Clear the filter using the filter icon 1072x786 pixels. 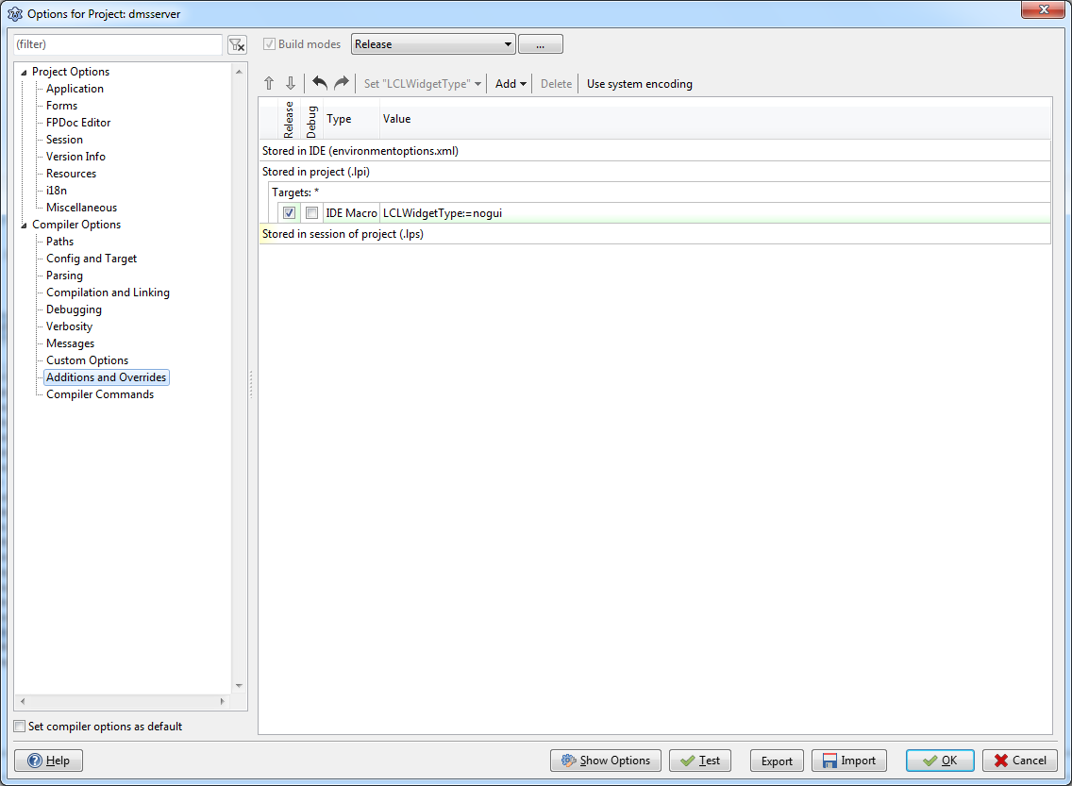point(237,44)
